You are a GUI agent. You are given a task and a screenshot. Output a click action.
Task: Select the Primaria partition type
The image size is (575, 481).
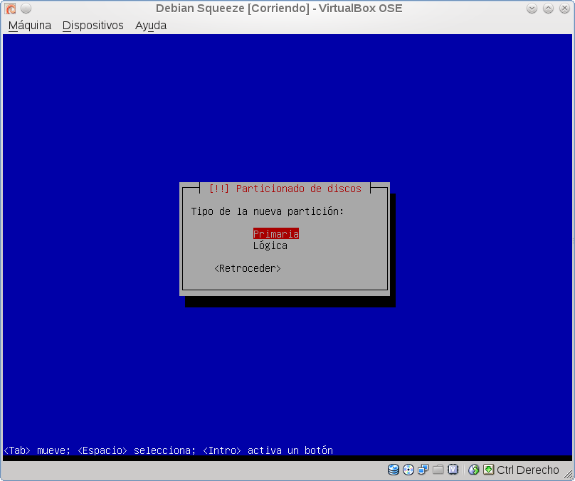coord(275,234)
